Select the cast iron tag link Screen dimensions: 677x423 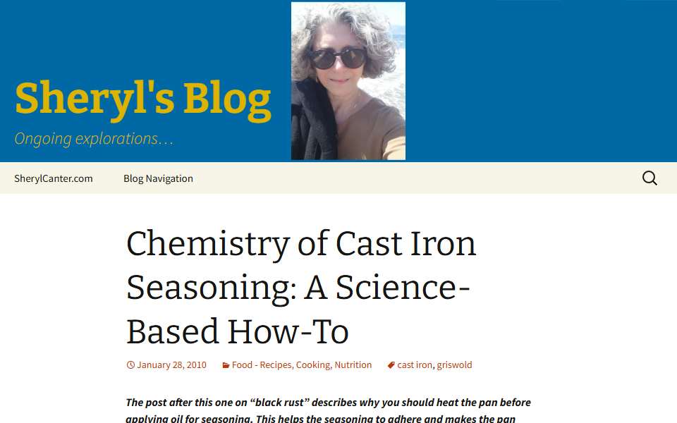(415, 365)
